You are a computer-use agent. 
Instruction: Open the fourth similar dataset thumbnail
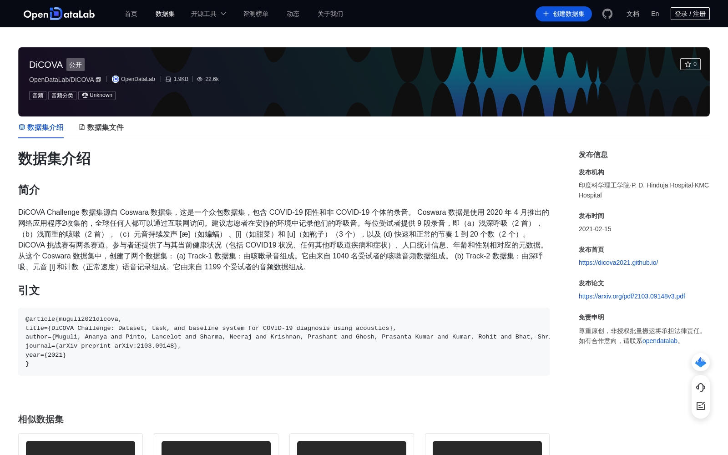click(x=487, y=448)
